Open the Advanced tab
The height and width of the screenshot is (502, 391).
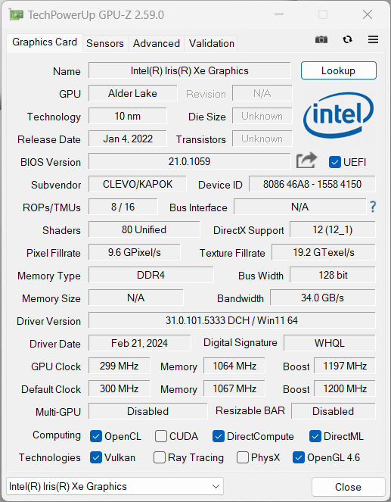tap(157, 43)
